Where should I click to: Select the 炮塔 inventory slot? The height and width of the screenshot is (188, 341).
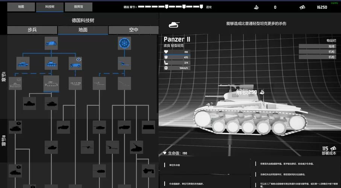pyautogui.click(x=317, y=46)
